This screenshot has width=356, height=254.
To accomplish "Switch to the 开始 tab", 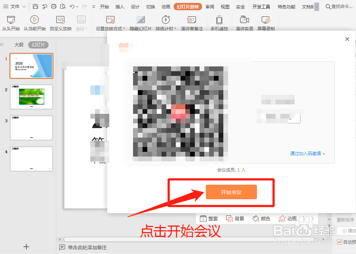I will [105, 7].
